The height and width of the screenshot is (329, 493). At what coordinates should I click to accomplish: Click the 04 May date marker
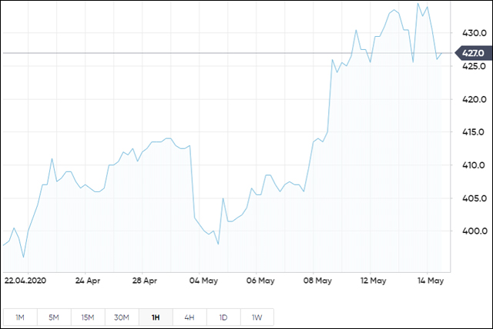pos(203,281)
